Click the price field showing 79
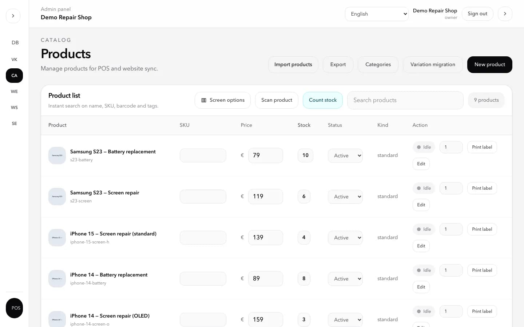The image size is (524, 327). click(x=266, y=156)
